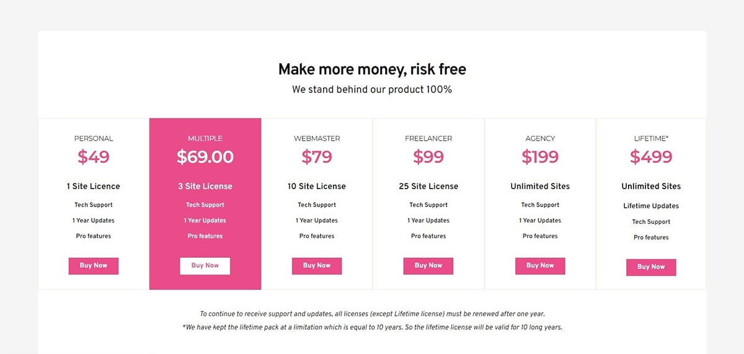Click Buy Now for Lifetime plan
The width and height of the screenshot is (744, 354).
pyautogui.click(x=651, y=267)
